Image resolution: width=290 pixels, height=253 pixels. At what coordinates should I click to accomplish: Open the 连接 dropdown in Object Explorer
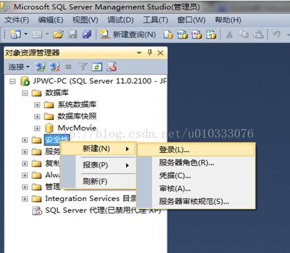pos(18,67)
